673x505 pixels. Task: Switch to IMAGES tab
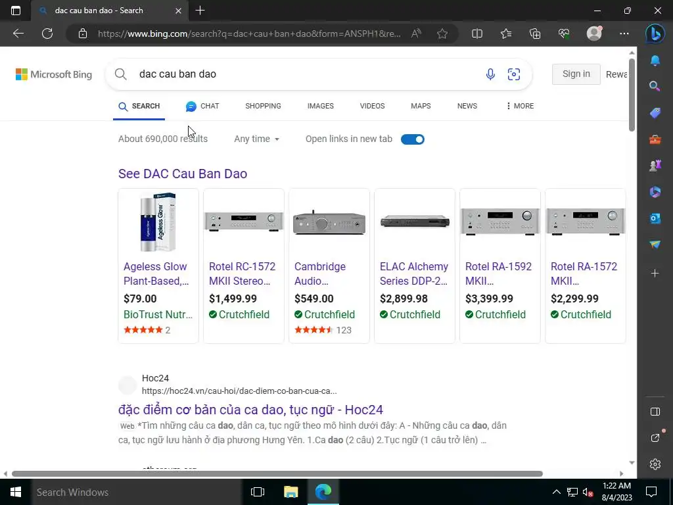(x=320, y=106)
